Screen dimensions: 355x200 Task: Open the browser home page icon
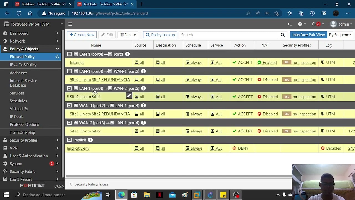30,13
